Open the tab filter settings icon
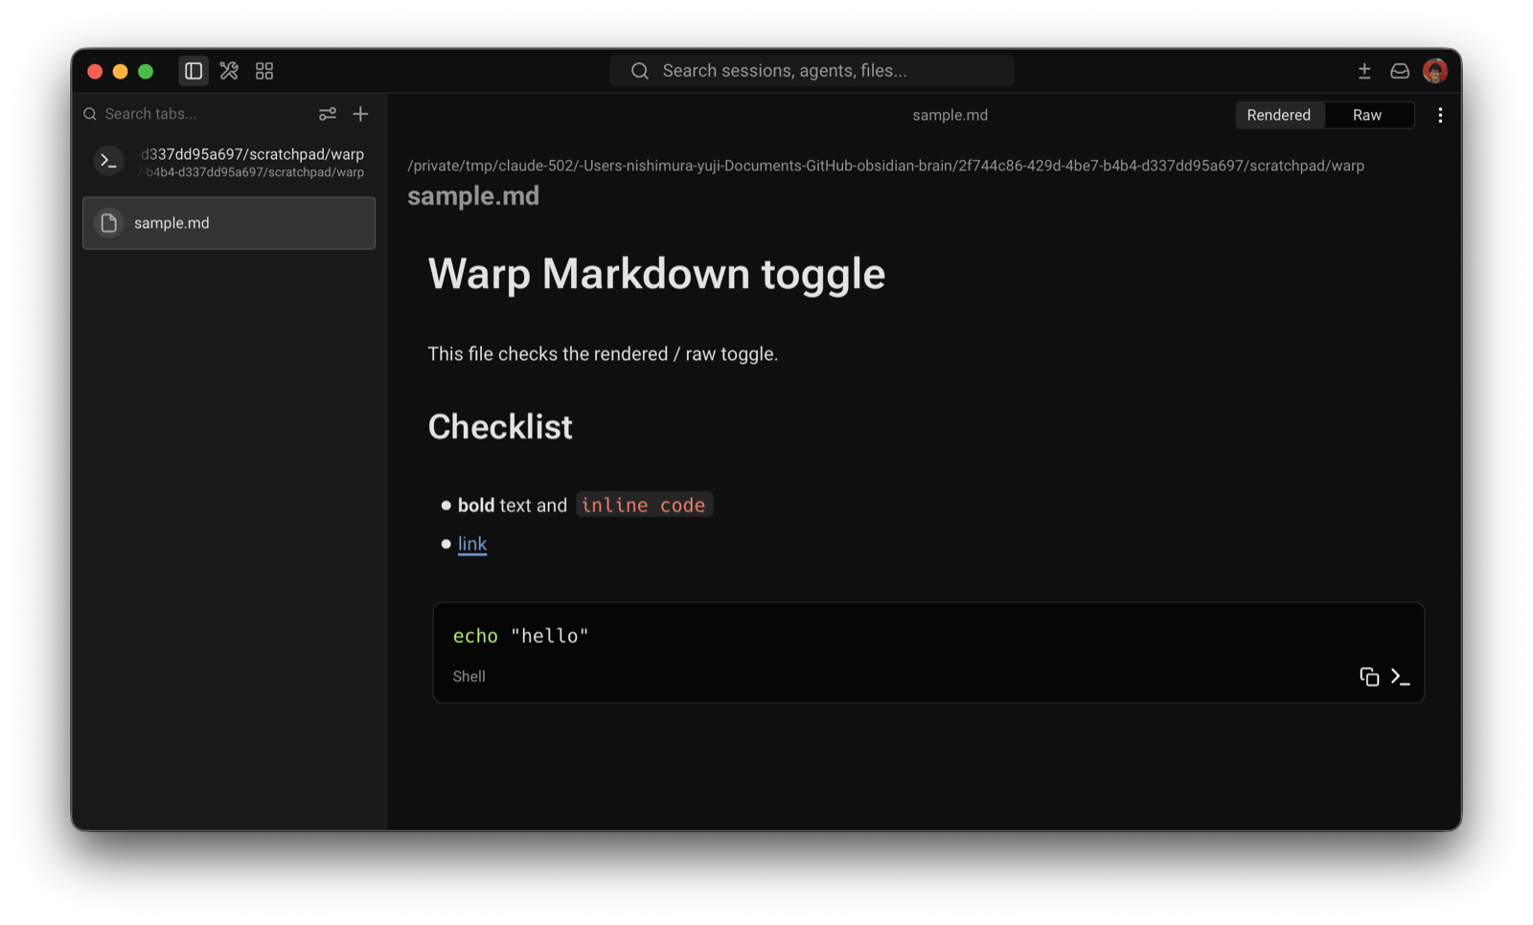The width and height of the screenshot is (1533, 925). click(328, 114)
